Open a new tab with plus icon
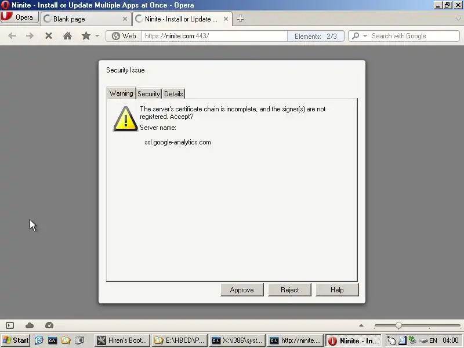This screenshot has width=464, height=348. tap(240, 19)
